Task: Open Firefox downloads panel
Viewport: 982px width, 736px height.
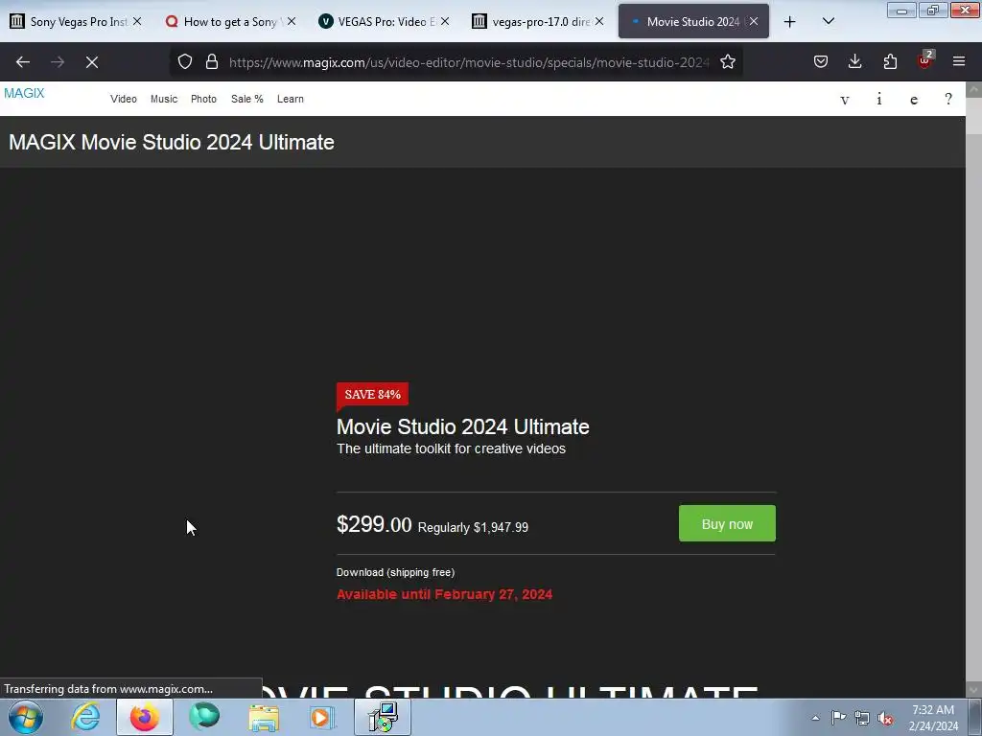Action: 854,61
